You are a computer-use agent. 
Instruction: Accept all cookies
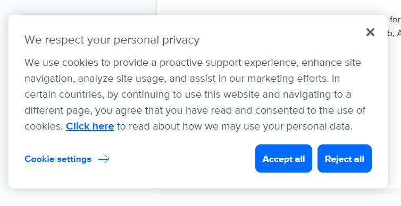coord(283,159)
